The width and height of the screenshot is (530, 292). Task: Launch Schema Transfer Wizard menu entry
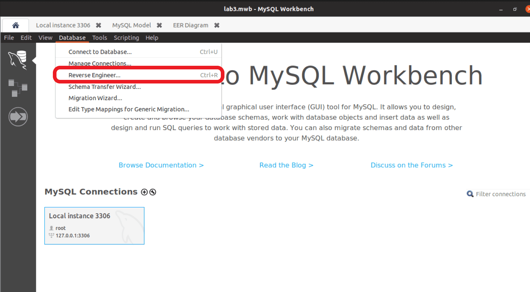139,87
